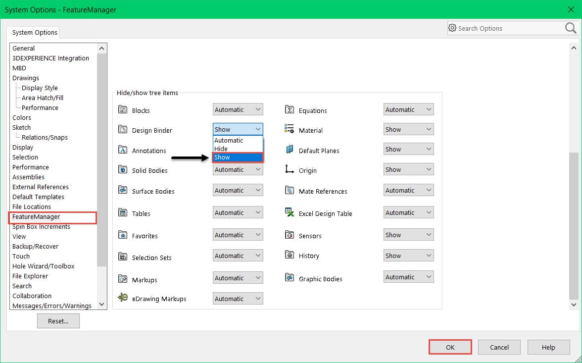The height and width of the screenshot is (363, 582).
Task: Switch to the System Options tab
Action: [x=34, y=32]
